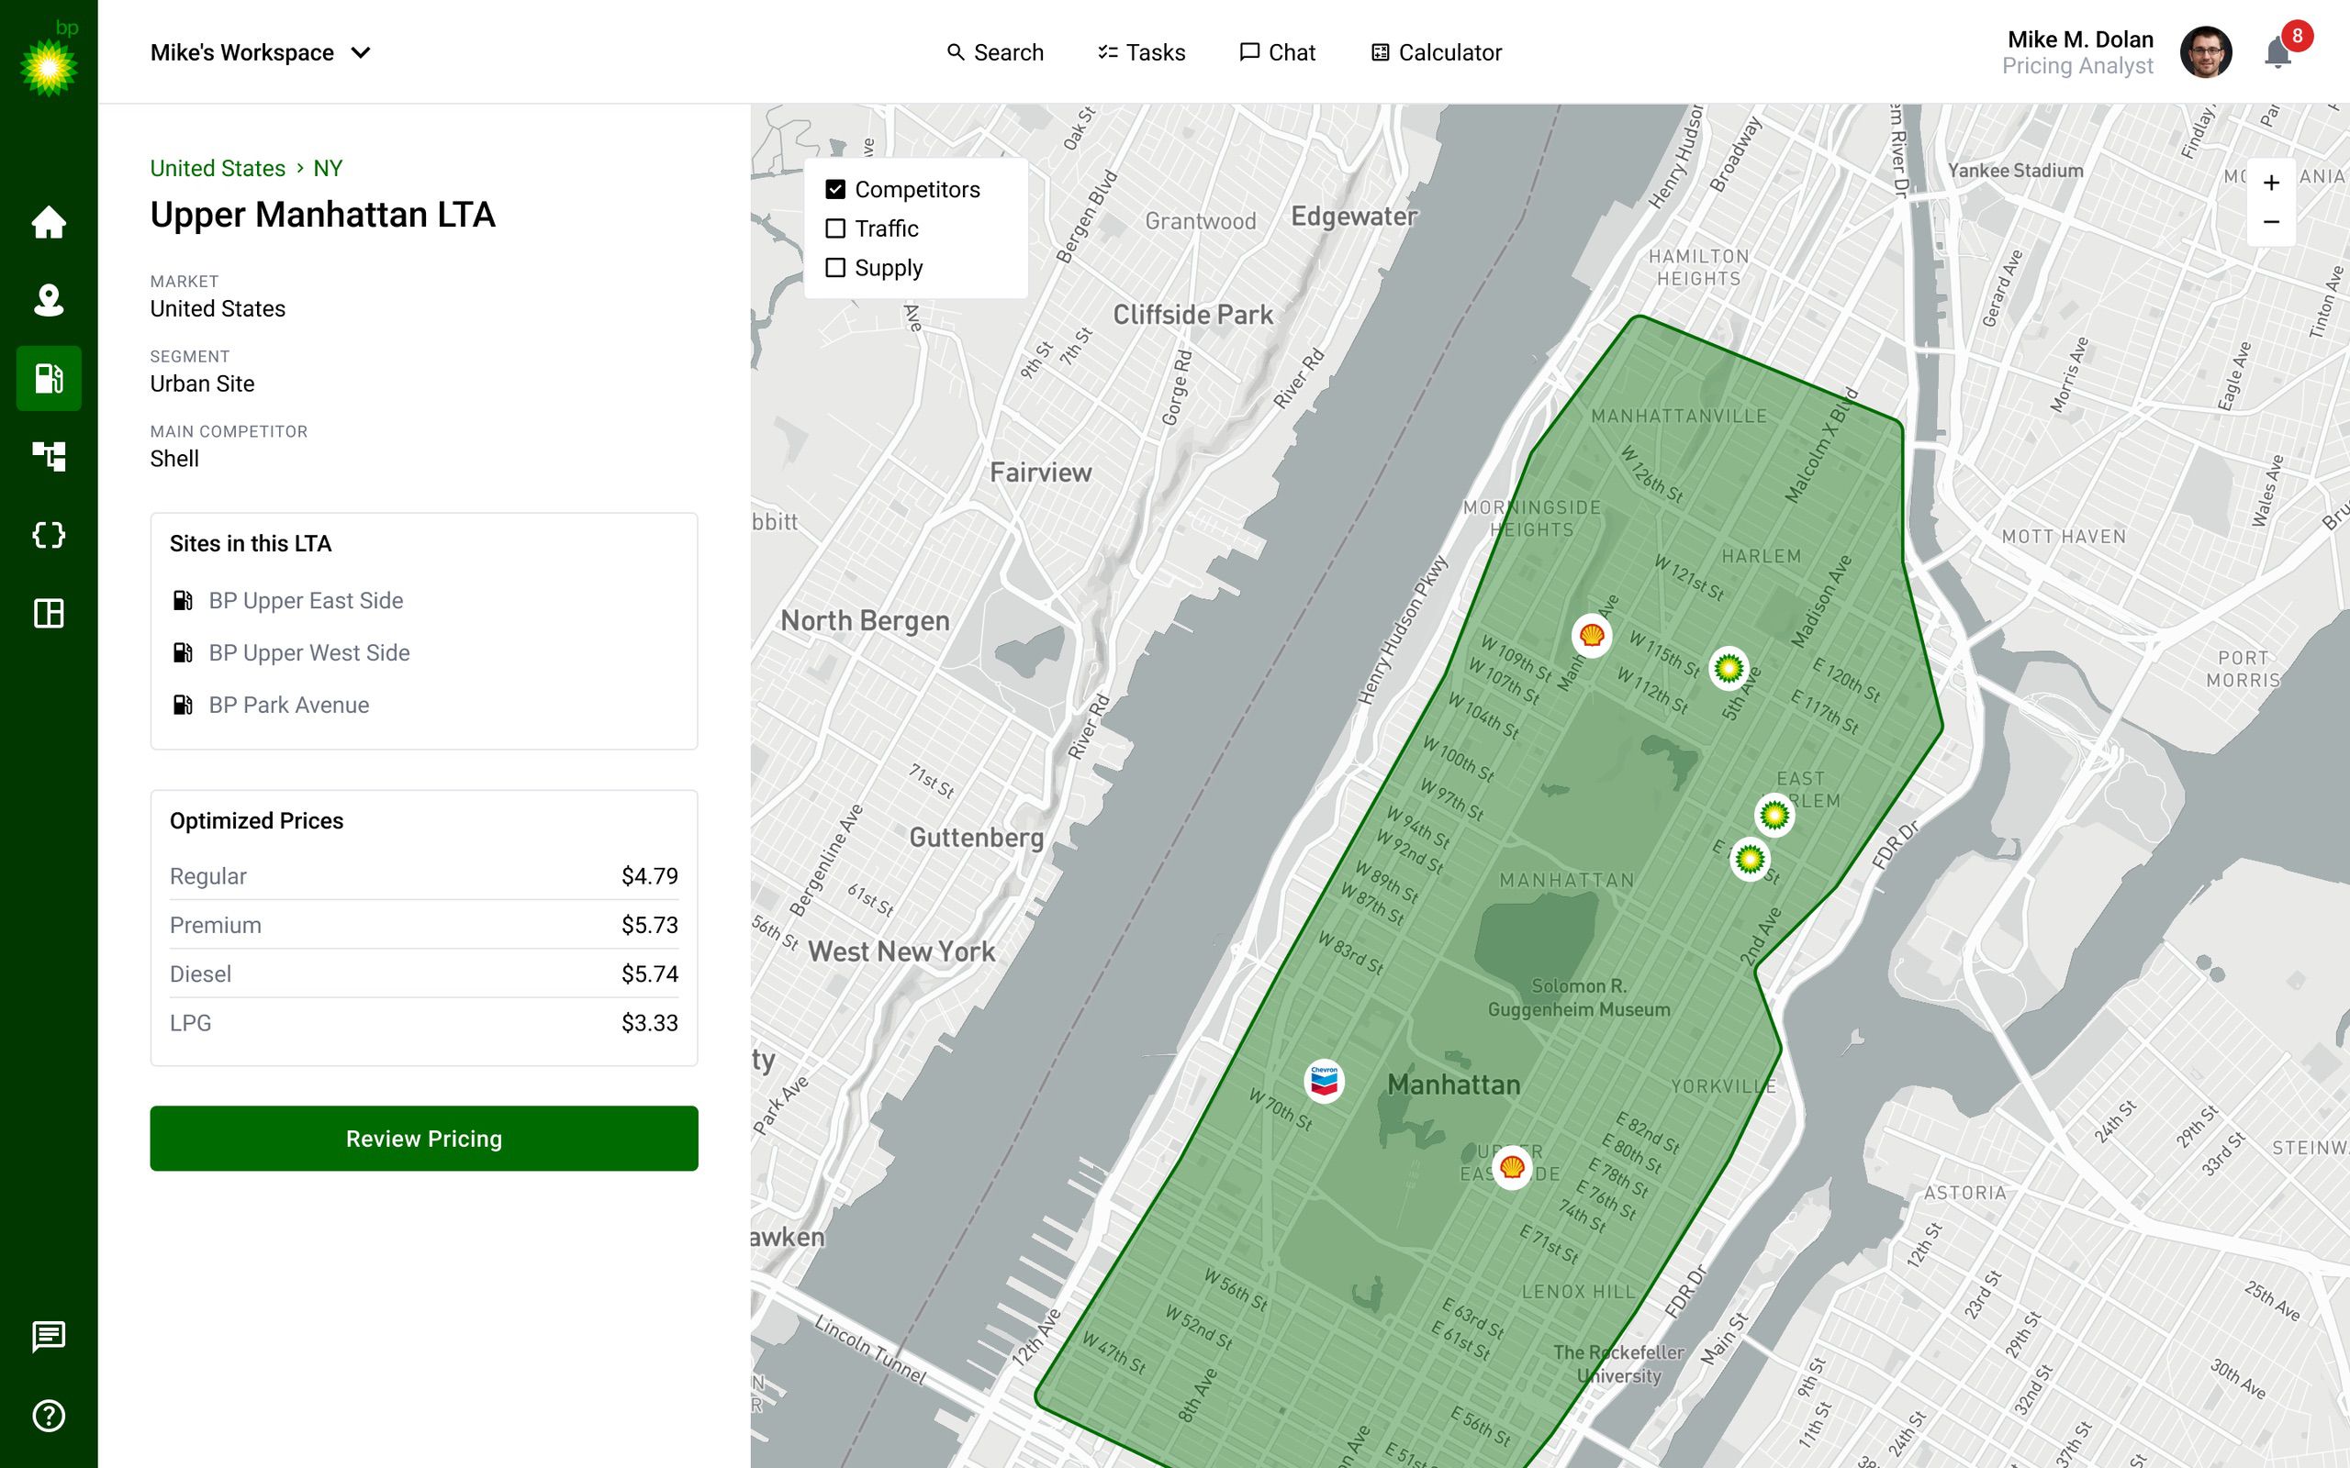Click the BP marker under the East Harlem label
This screenshot has width=2350, height=1468.
tap(1774, 815)
